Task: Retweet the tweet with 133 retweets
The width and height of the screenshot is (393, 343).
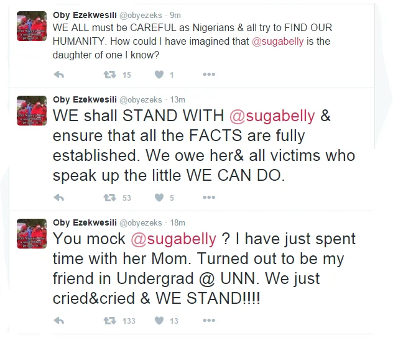Action: pos(110,321)
